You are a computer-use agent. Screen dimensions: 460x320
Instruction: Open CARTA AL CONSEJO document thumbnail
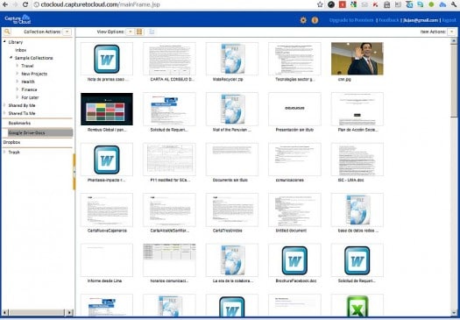(169, 59)
